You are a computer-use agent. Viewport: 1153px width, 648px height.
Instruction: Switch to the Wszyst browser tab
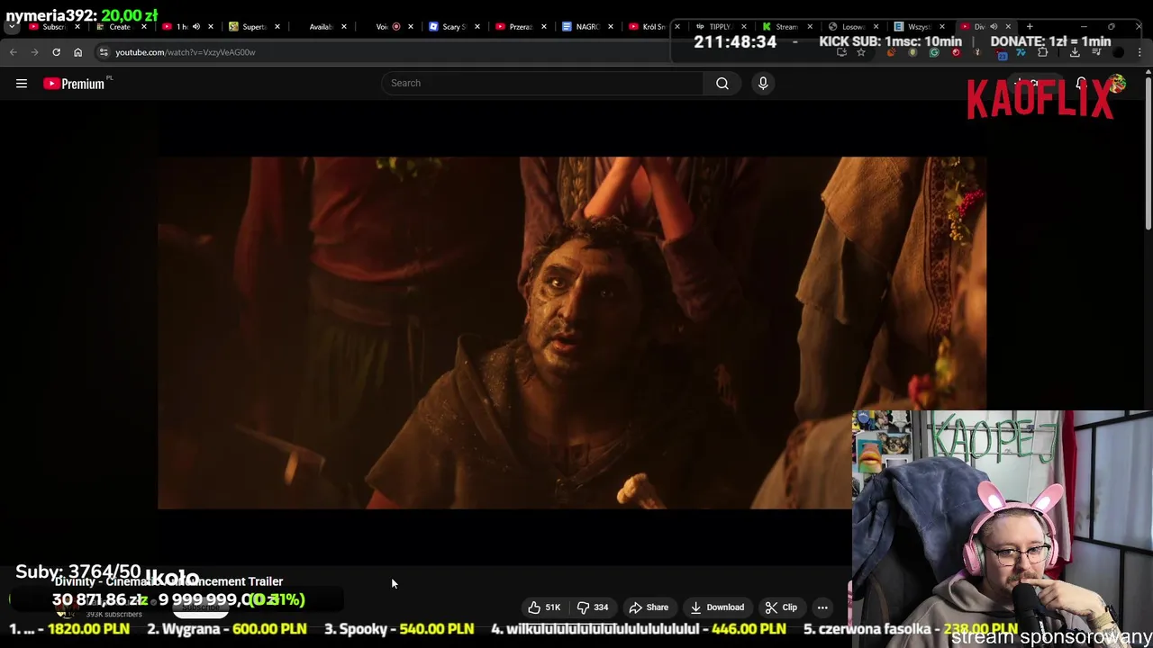[x=919, y=27]
